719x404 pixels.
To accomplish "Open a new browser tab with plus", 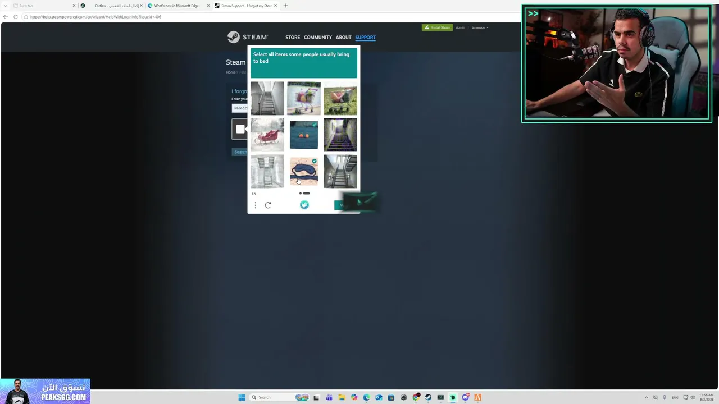I will coord(285,6).
